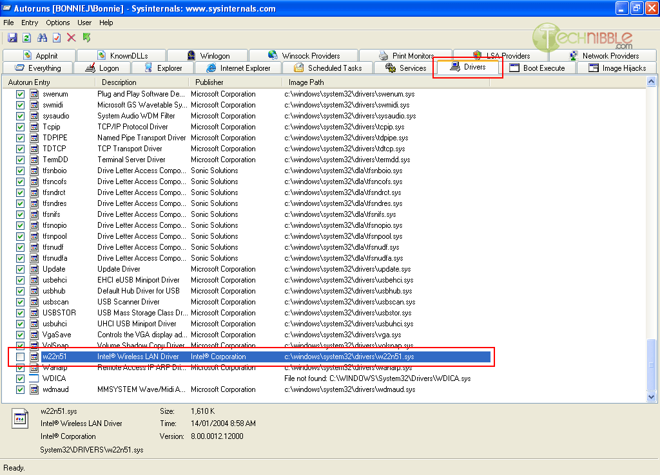The image size is (660, 475).
Task: Click the file icon of usbehci row
Action: click(x=34, y=280)
